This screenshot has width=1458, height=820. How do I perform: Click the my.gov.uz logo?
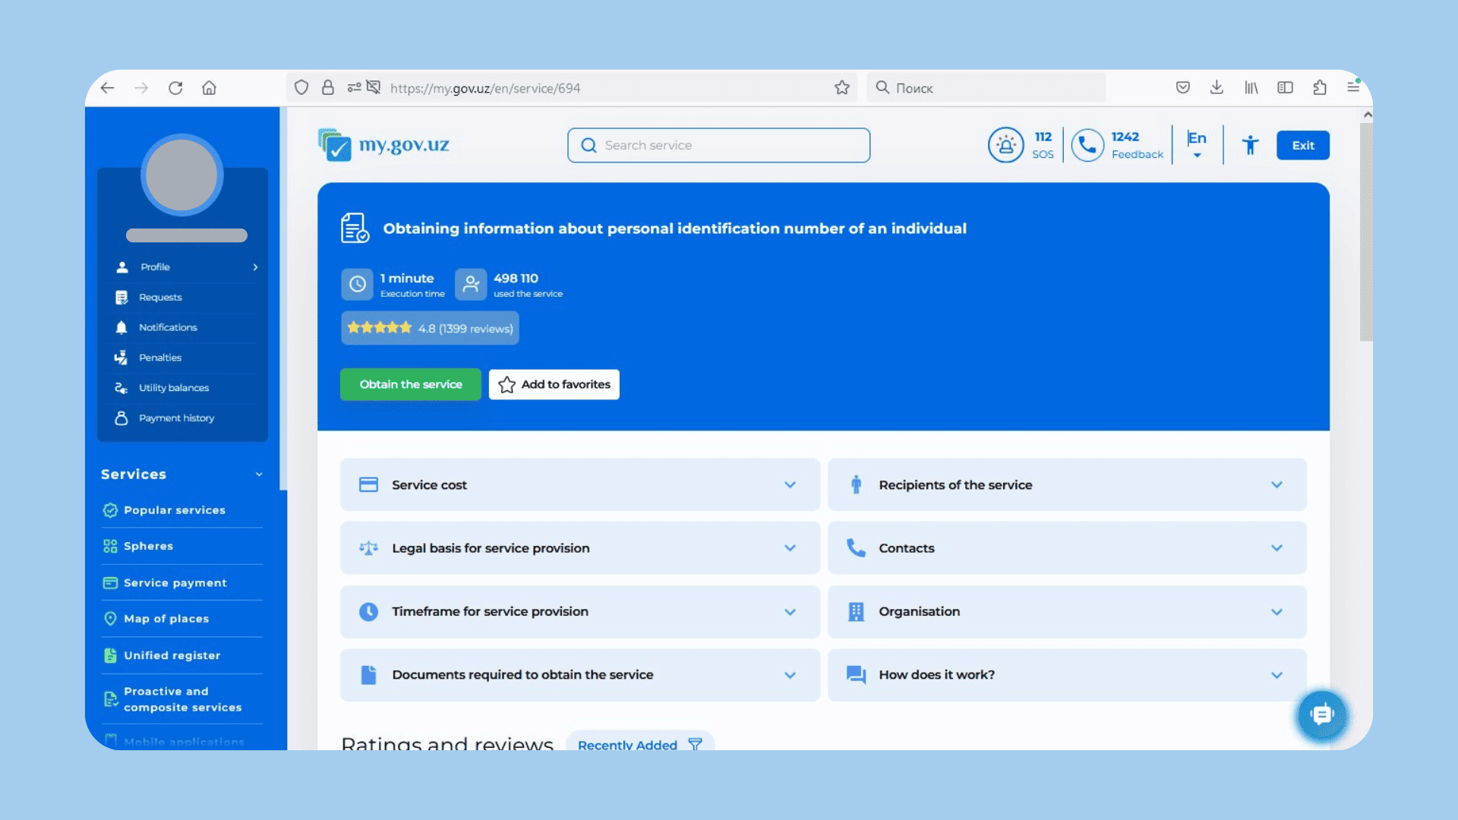point(384,144)
